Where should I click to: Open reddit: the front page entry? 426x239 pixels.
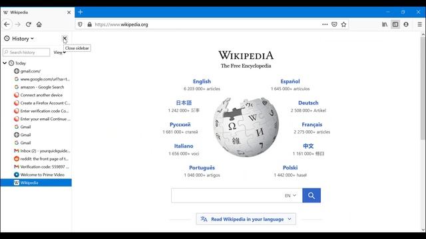click(x=41, y=159)
